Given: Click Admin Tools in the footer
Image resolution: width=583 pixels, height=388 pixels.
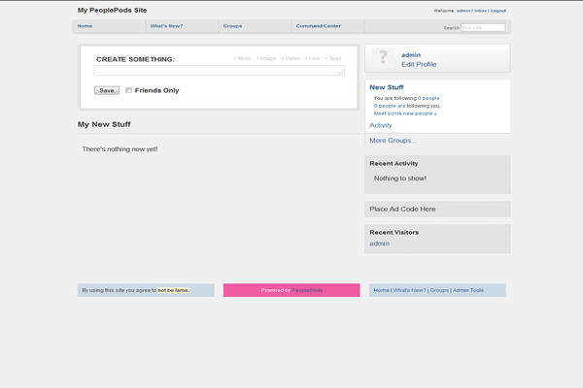Looking at the screenshot, I should pyautogui.click(x=468, y=290).
